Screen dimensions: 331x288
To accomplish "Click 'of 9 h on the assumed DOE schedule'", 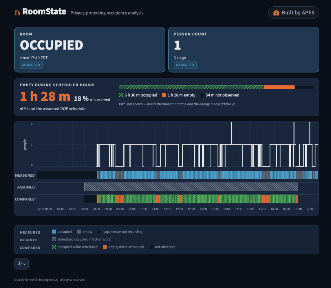I will (53, 109).
